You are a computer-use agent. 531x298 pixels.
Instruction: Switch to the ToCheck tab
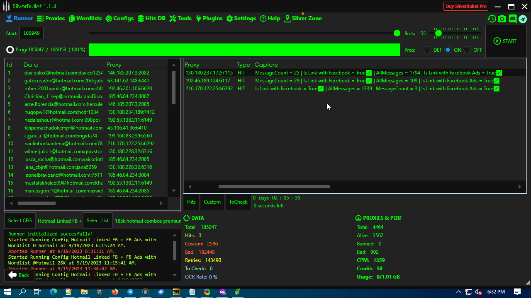pyautogui.click(x=238, y=202)
